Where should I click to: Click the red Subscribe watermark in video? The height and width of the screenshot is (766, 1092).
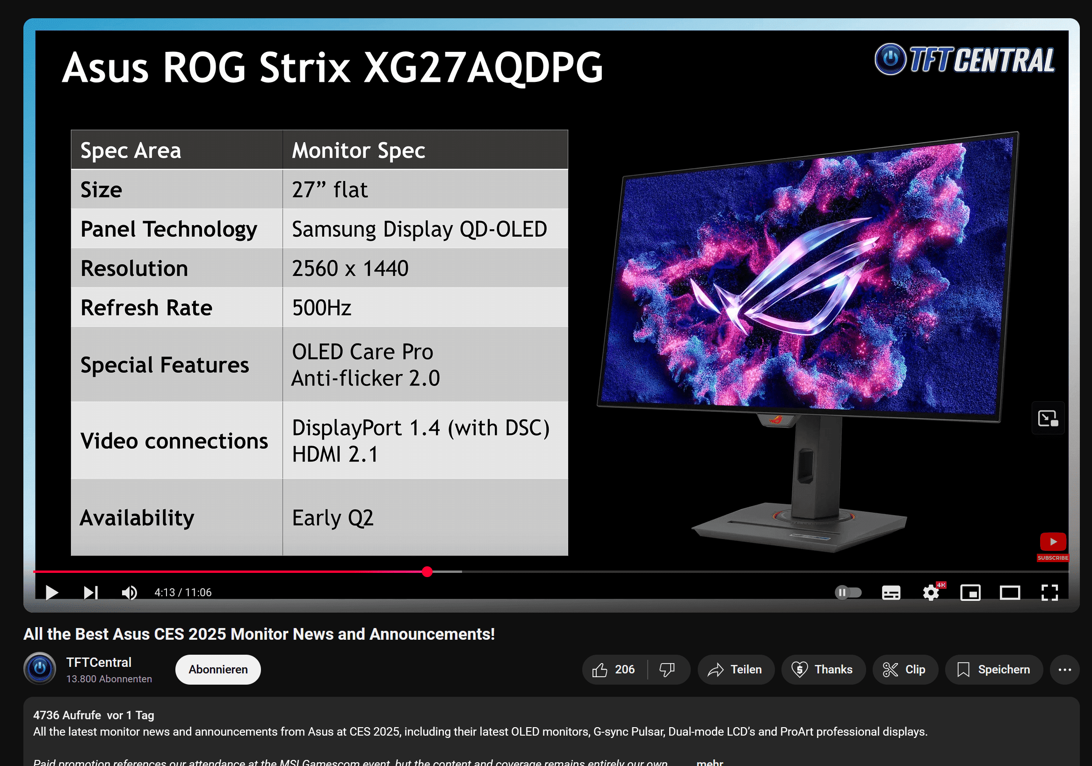1053,547
